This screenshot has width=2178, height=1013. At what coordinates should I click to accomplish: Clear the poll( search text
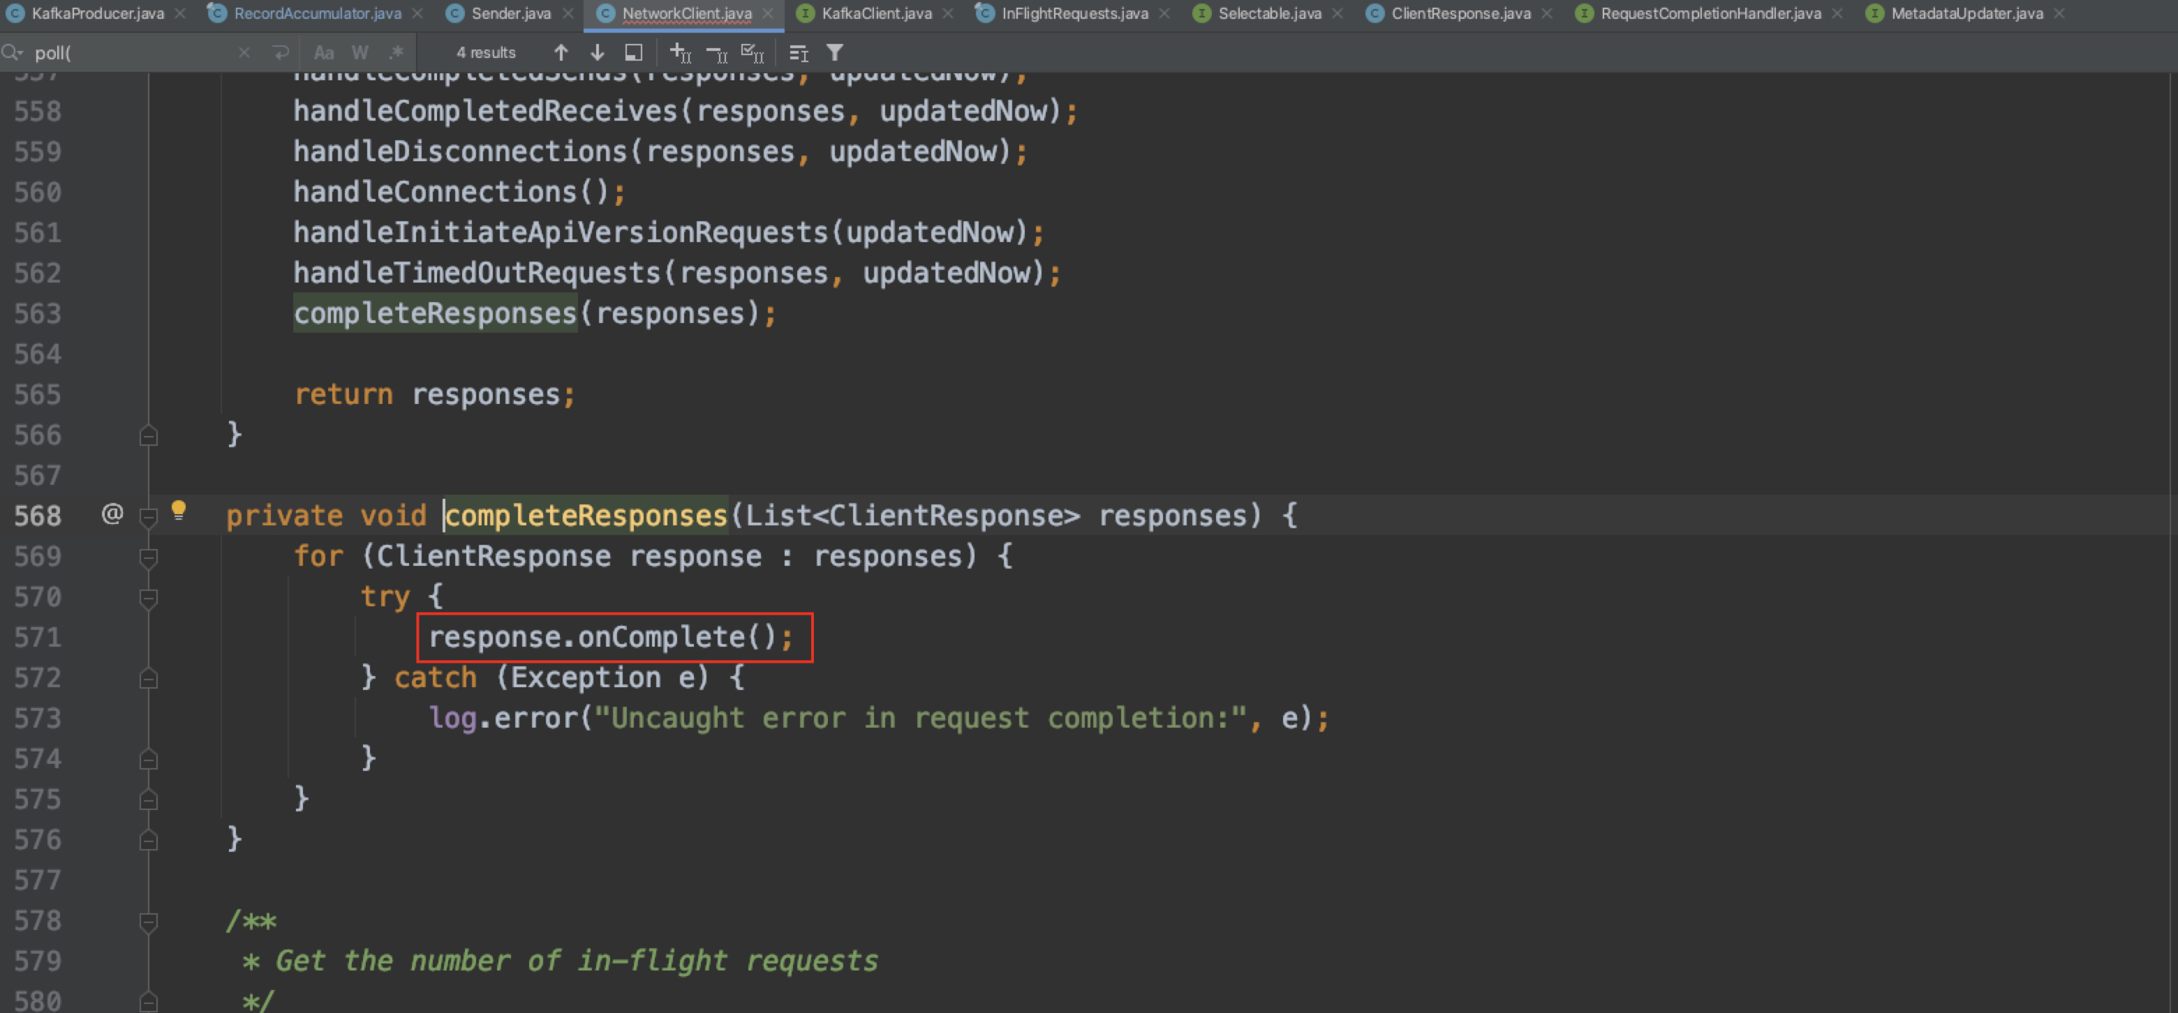coord(244,52)
